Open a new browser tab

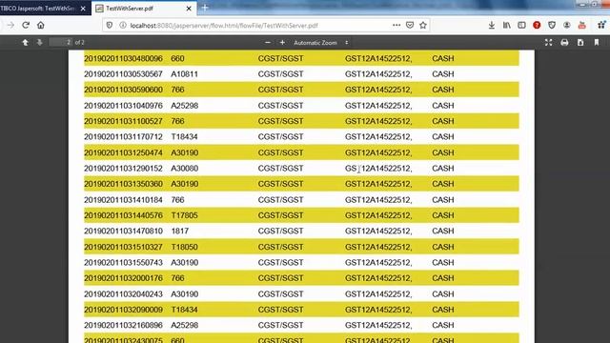[205, 8]
